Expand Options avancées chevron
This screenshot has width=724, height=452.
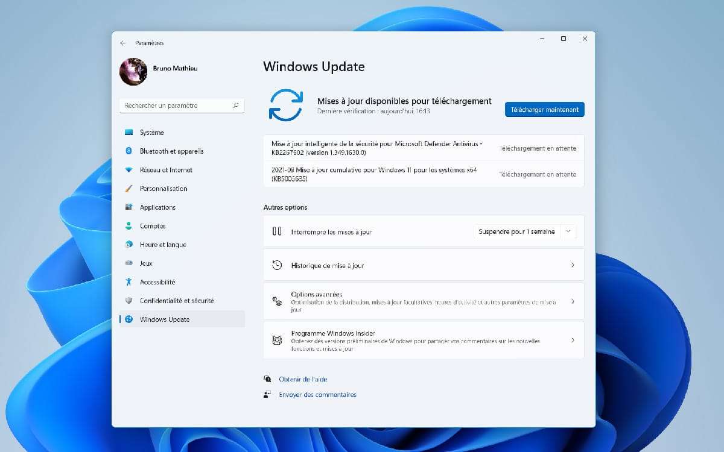573,301
